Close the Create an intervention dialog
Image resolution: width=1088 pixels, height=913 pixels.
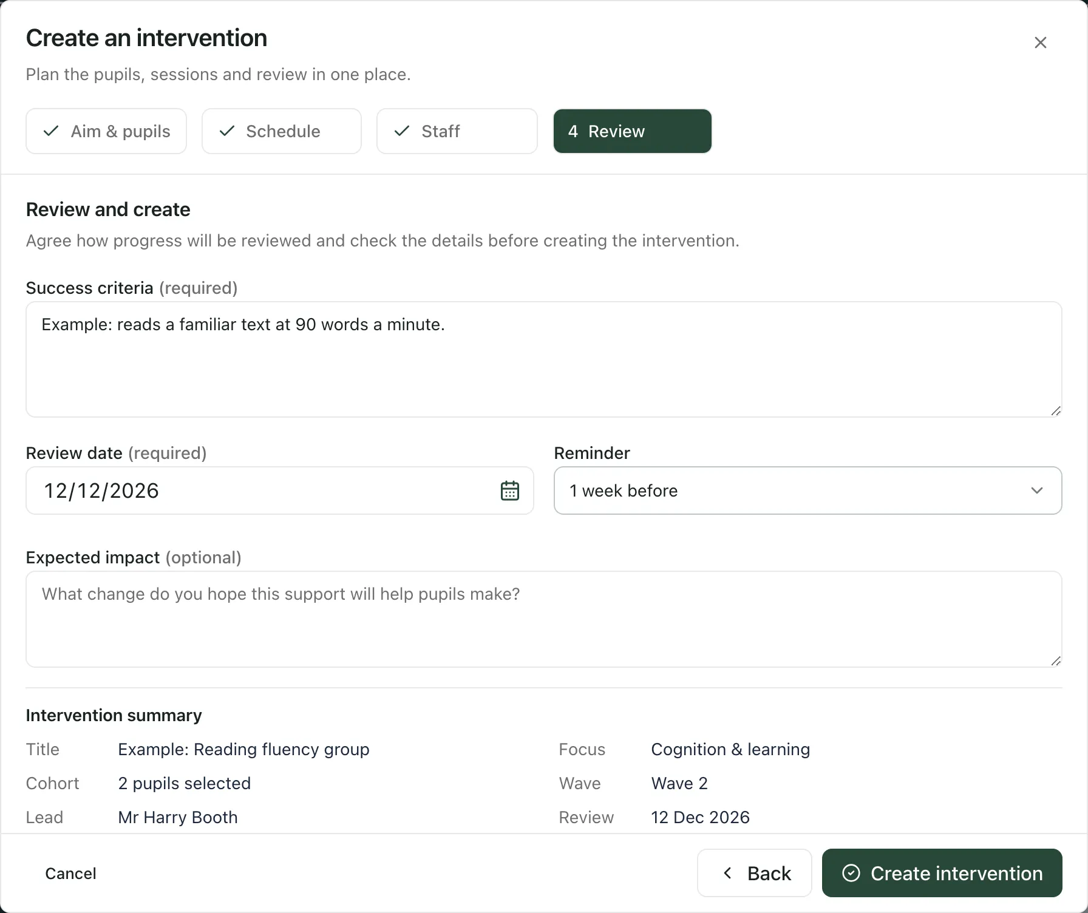[1040, 42]
